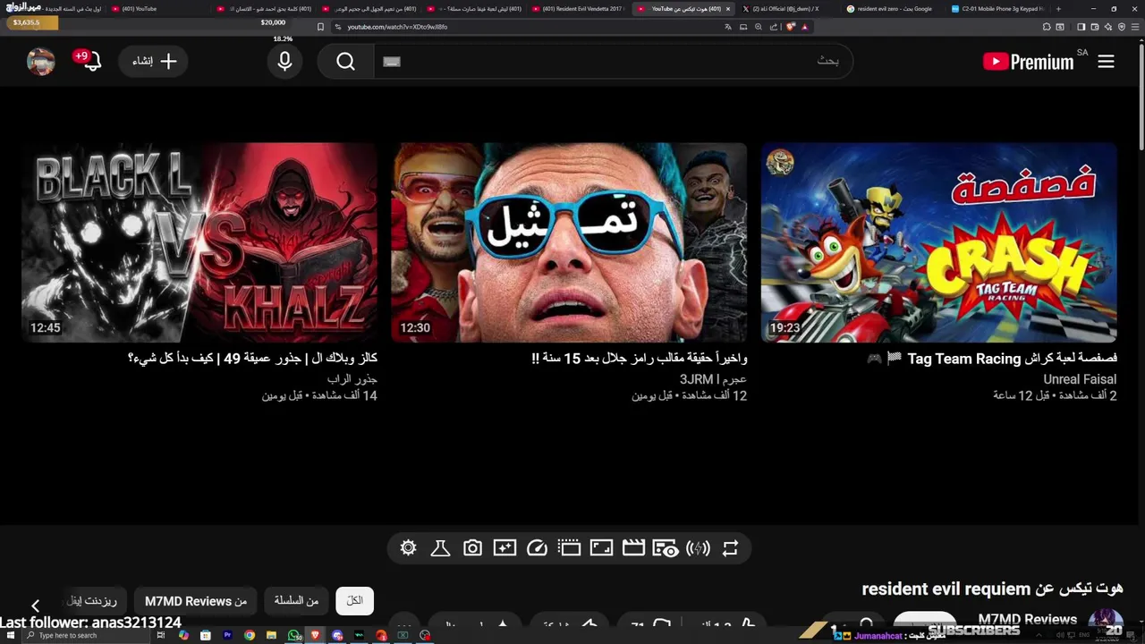Visit the Unreal Faisal channel name
This screenshot has width=1145, height=644.
click(1080, 379)
